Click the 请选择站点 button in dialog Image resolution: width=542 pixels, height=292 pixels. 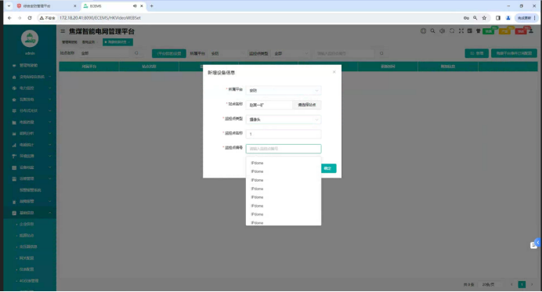307,105
